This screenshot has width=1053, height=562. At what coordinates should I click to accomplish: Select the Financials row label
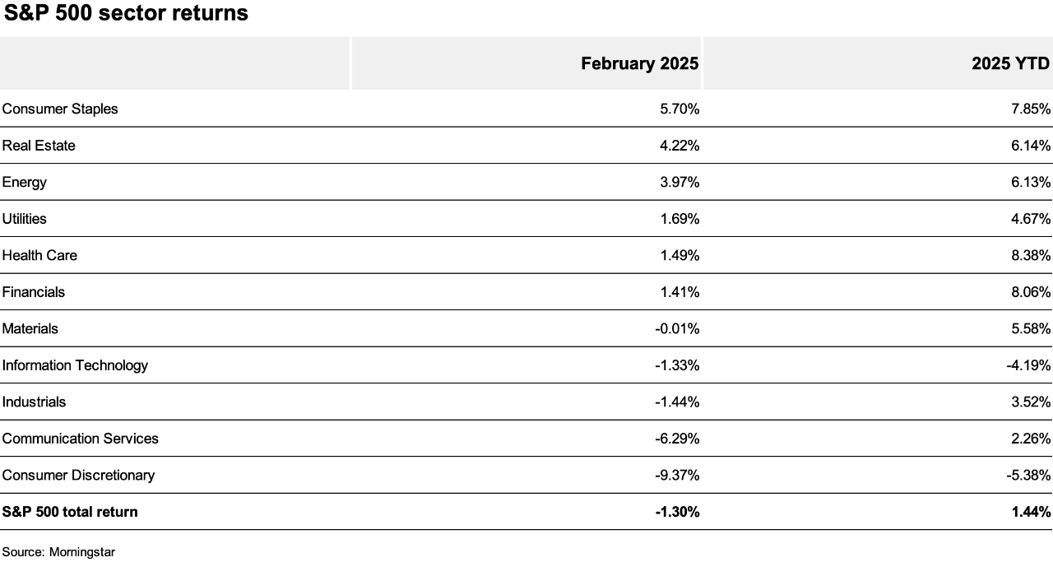(x=34, y=292)
